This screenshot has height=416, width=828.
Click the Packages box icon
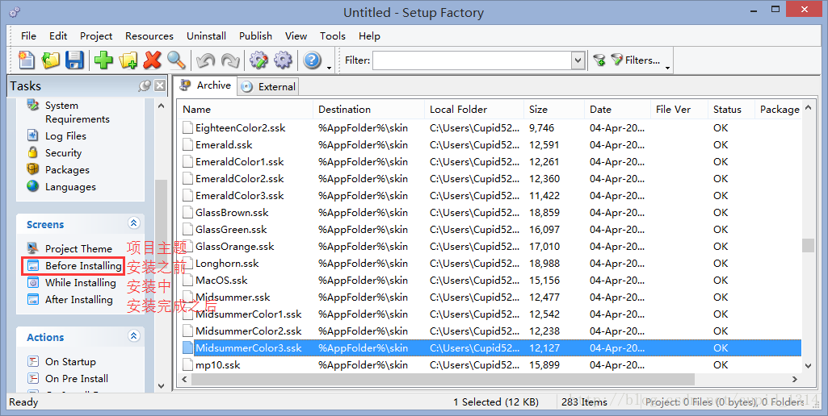33,169
